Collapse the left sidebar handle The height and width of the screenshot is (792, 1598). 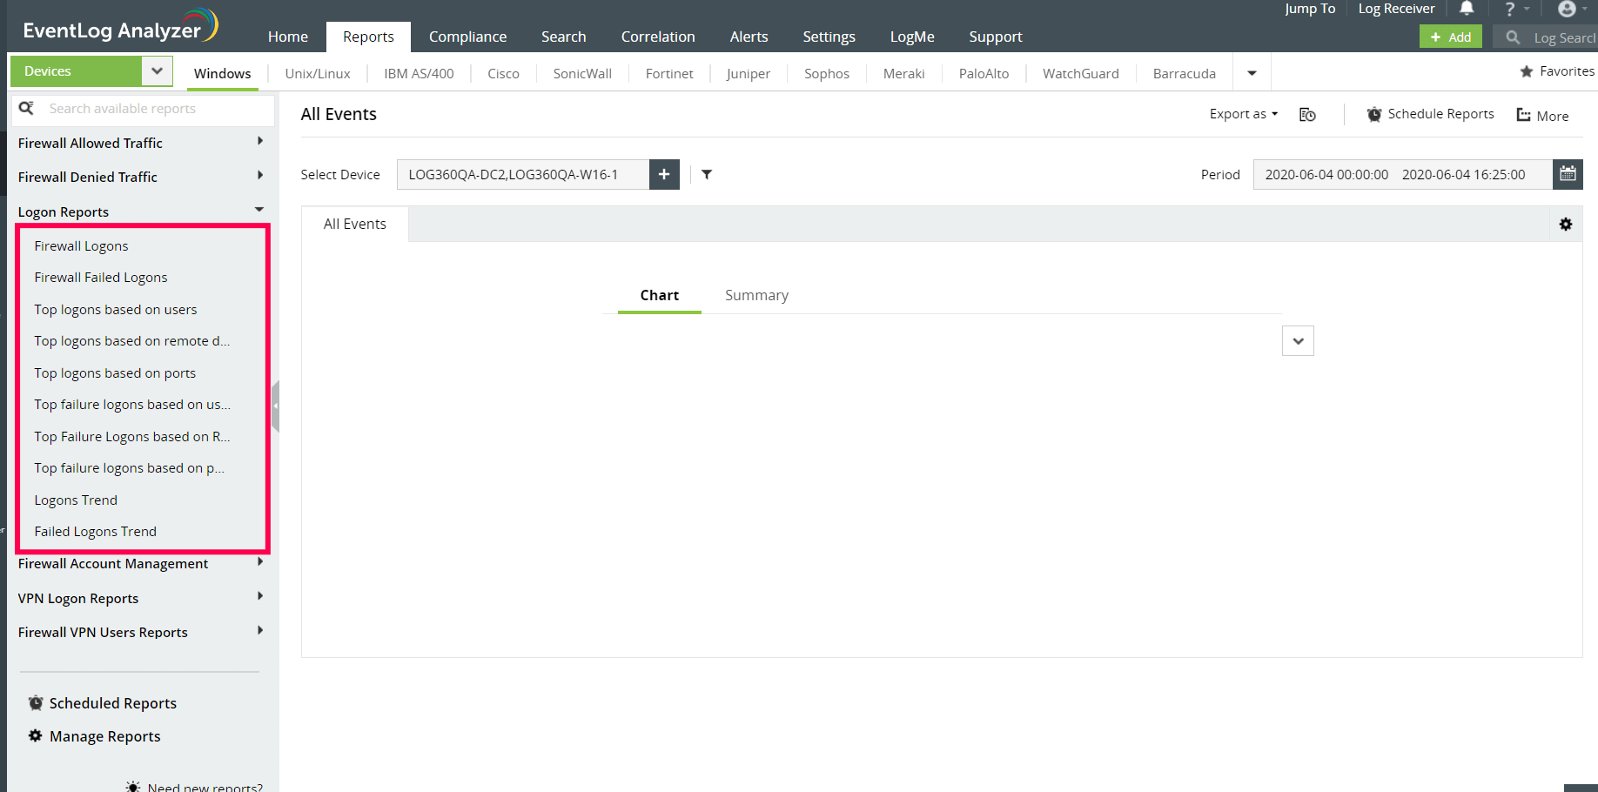275,406
